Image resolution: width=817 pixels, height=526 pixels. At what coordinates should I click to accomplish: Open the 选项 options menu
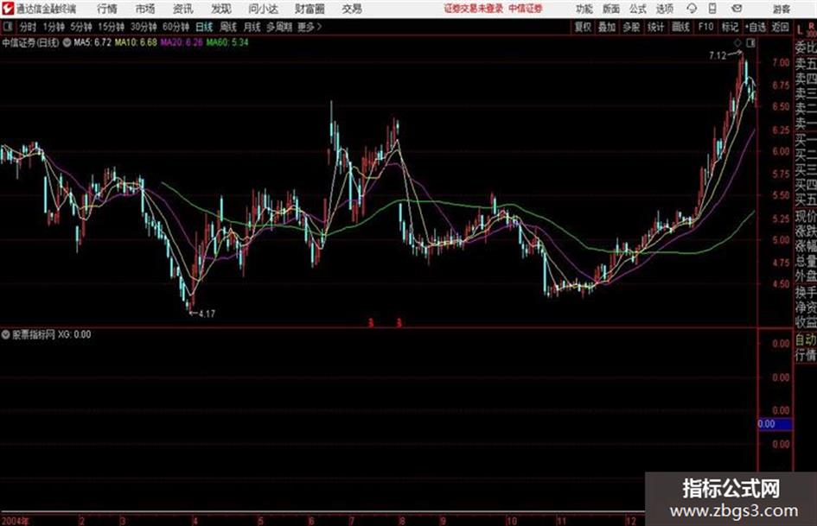(664, 9)
